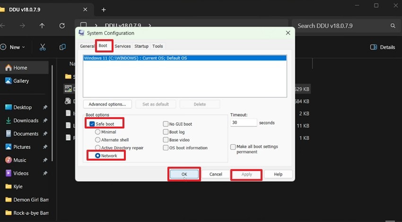Click the pin icon beside Documents
The height and width of the screenshot is (222, 402).
click(x=45, y=134)
